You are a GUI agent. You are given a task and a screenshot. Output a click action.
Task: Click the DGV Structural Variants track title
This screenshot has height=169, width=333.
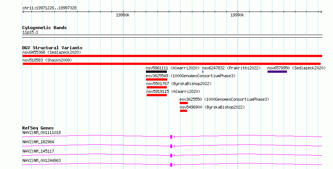coord(52,48)
